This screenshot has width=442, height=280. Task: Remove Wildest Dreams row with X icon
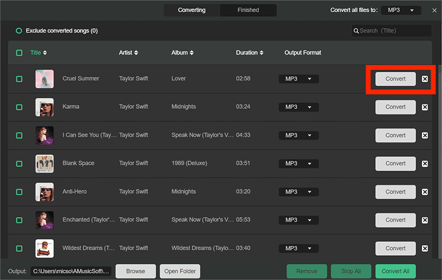coord(425,249)
